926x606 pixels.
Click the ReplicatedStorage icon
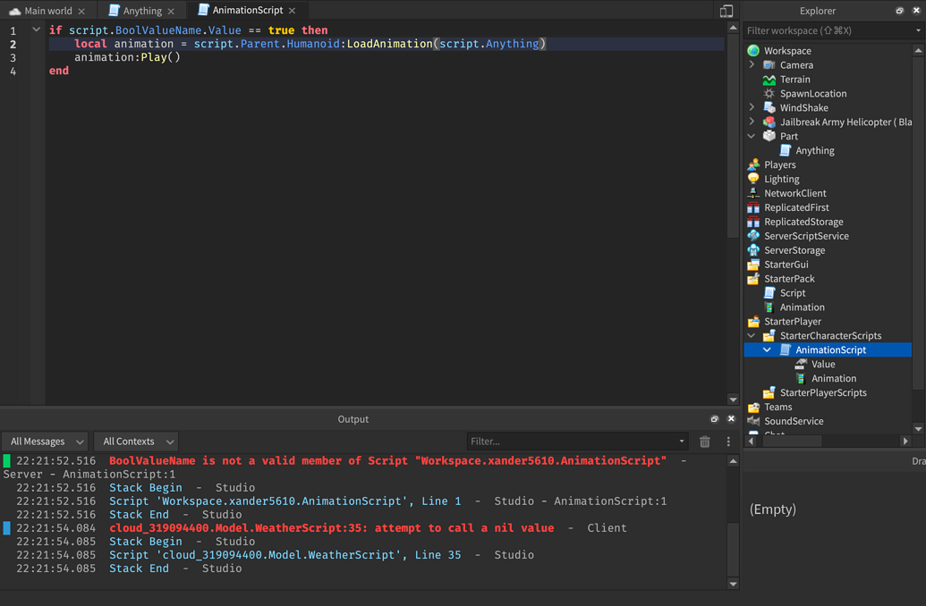(x=753, y=222)
